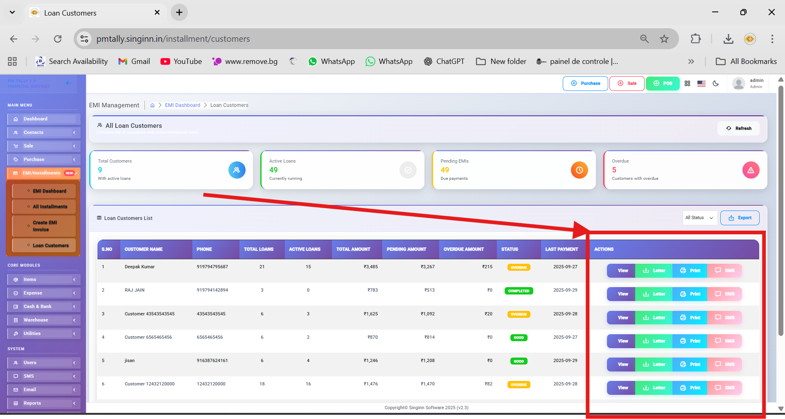785x419 pixels.
Task: Open EMI Dashboard in sidebar
Action: tap(49, 191)
